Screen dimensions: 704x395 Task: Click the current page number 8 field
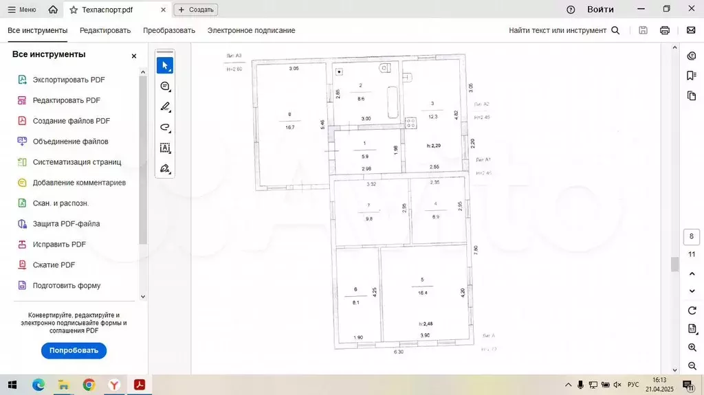point(692,236)
